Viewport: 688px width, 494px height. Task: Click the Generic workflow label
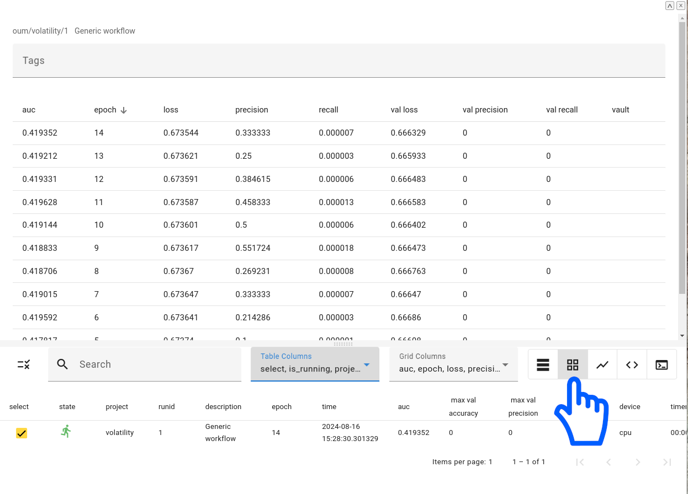click(x=105, y=31)
